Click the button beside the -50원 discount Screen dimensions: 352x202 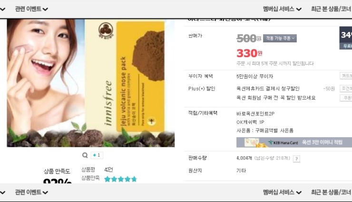(346, 89)
